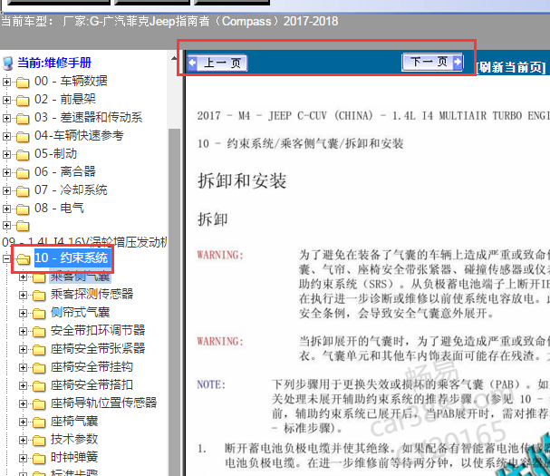Click the tree panel vertical scrollbar thumb
Screen dimensions: 550x476
tap(174, 302)
